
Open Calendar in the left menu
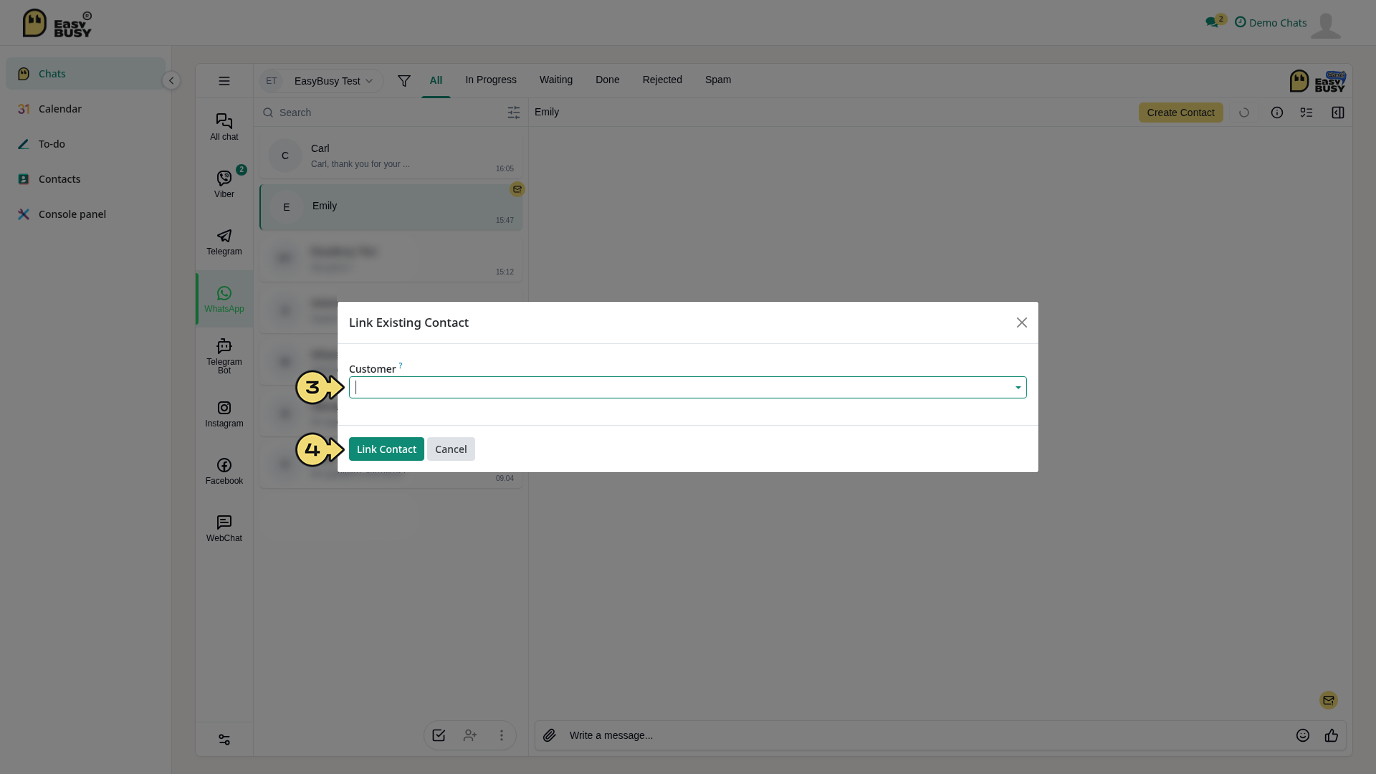[85, 109]
